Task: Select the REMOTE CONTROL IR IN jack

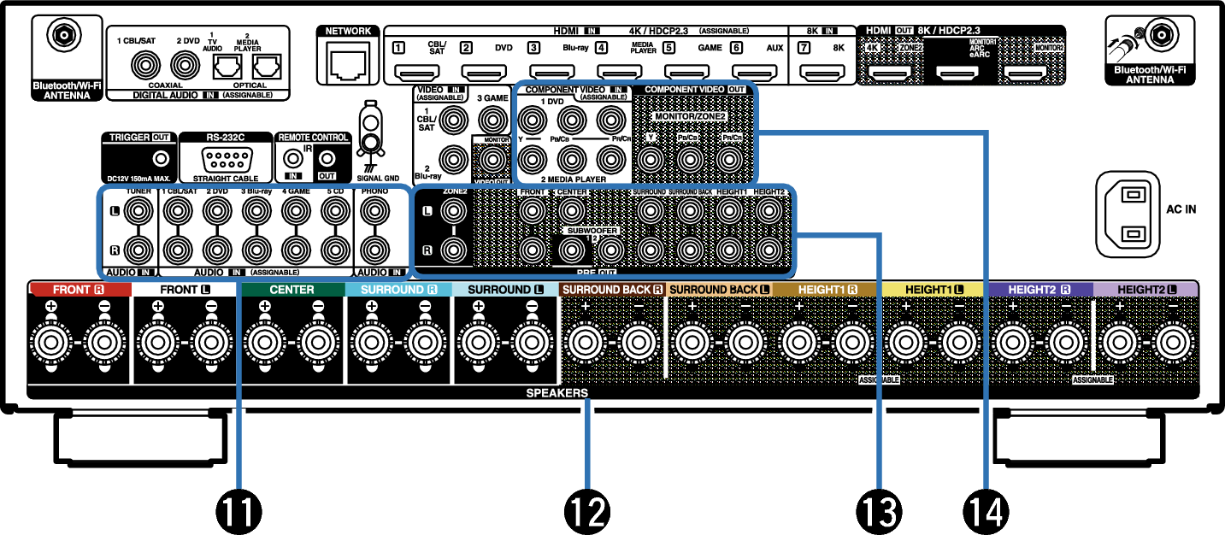Action: 293,158
